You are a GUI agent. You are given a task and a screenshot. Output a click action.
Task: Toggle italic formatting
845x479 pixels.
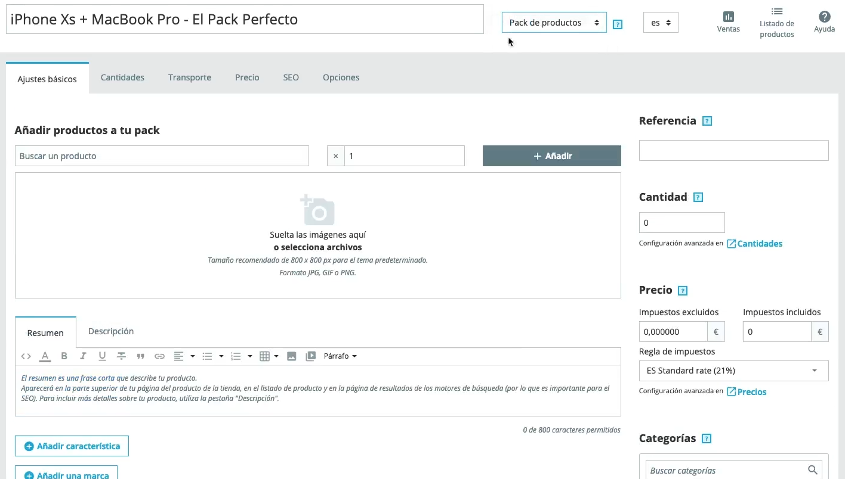83,356
